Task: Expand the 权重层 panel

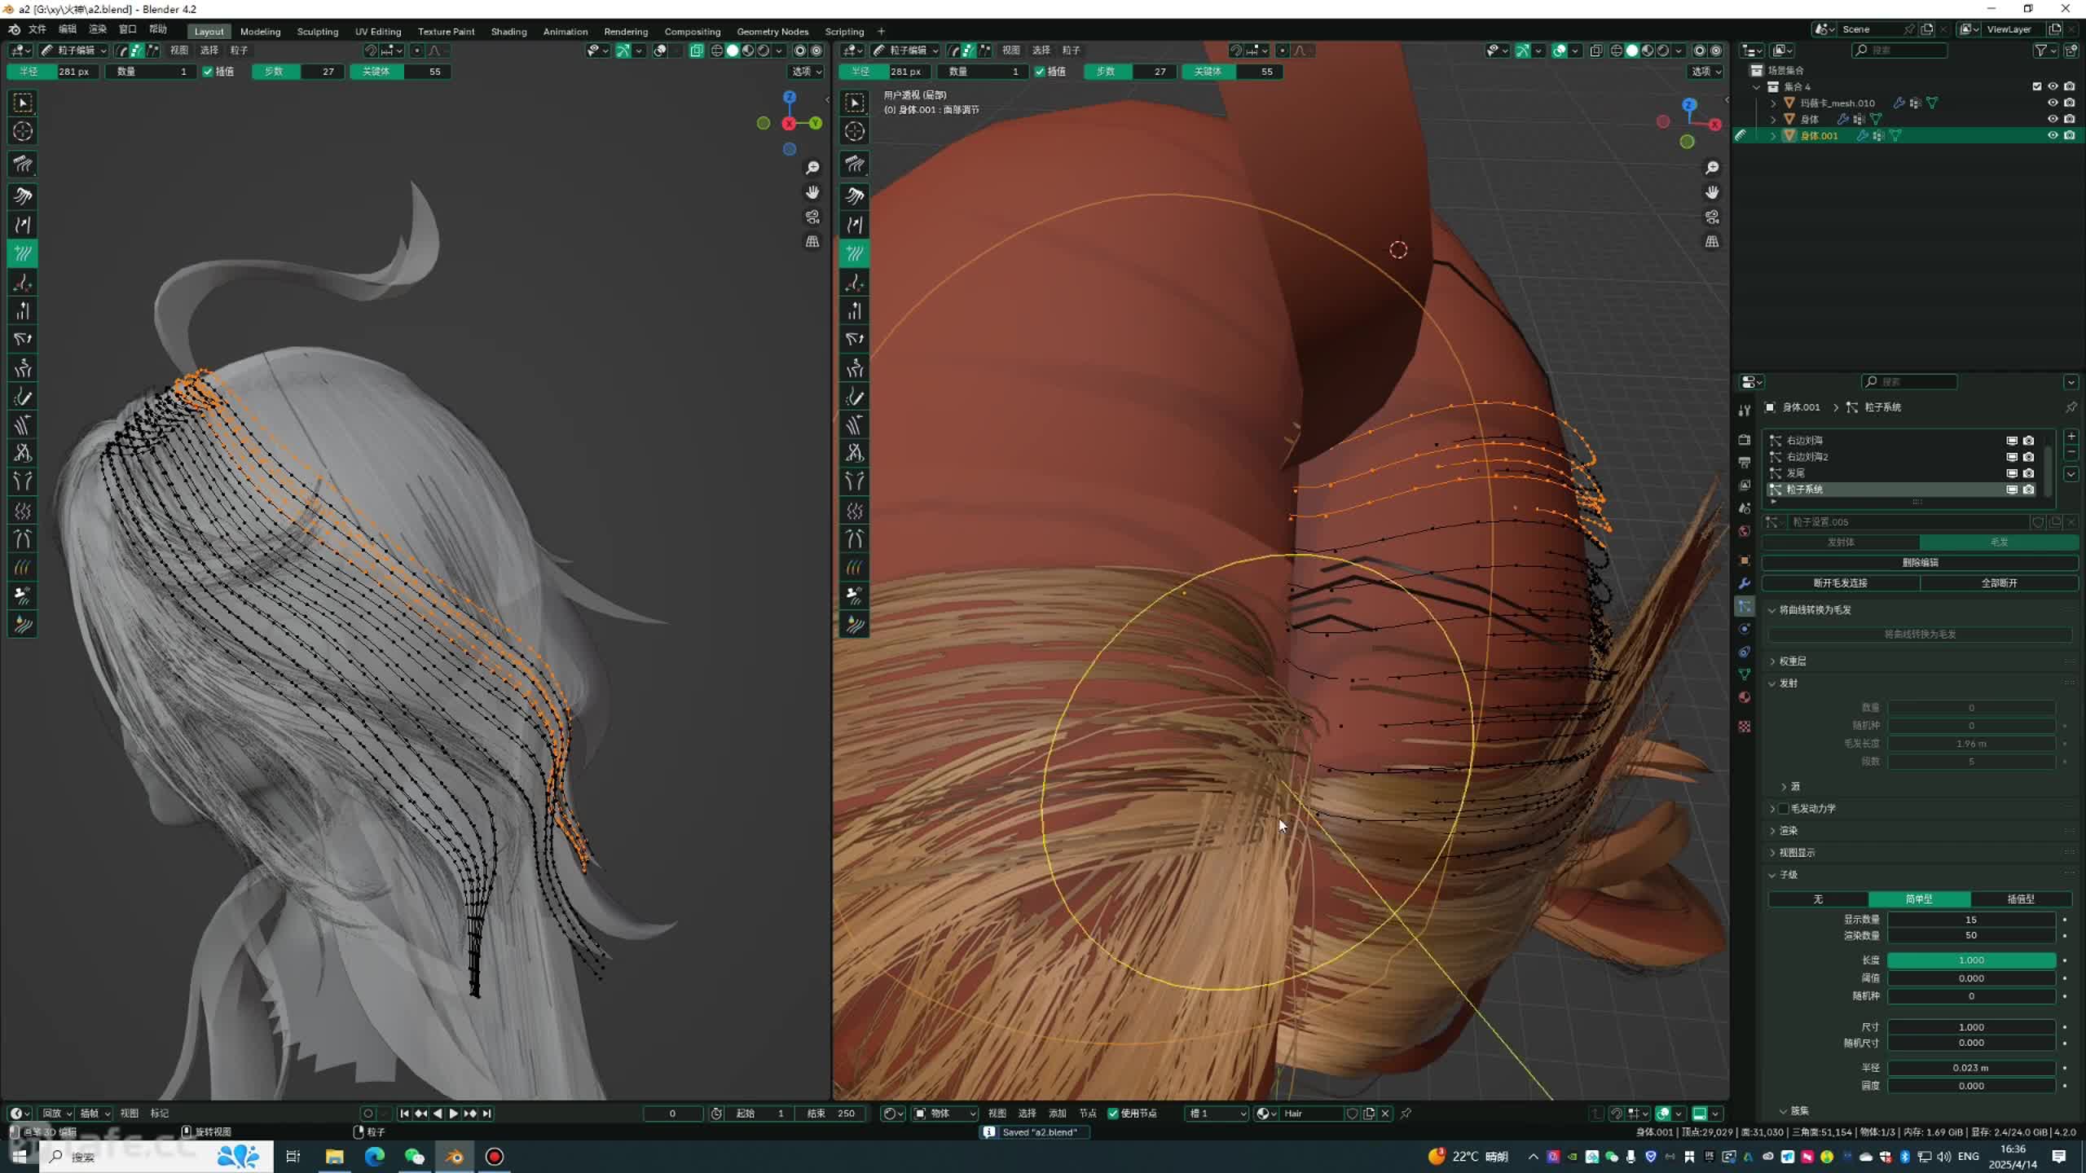Action: tap(1792, 661)
